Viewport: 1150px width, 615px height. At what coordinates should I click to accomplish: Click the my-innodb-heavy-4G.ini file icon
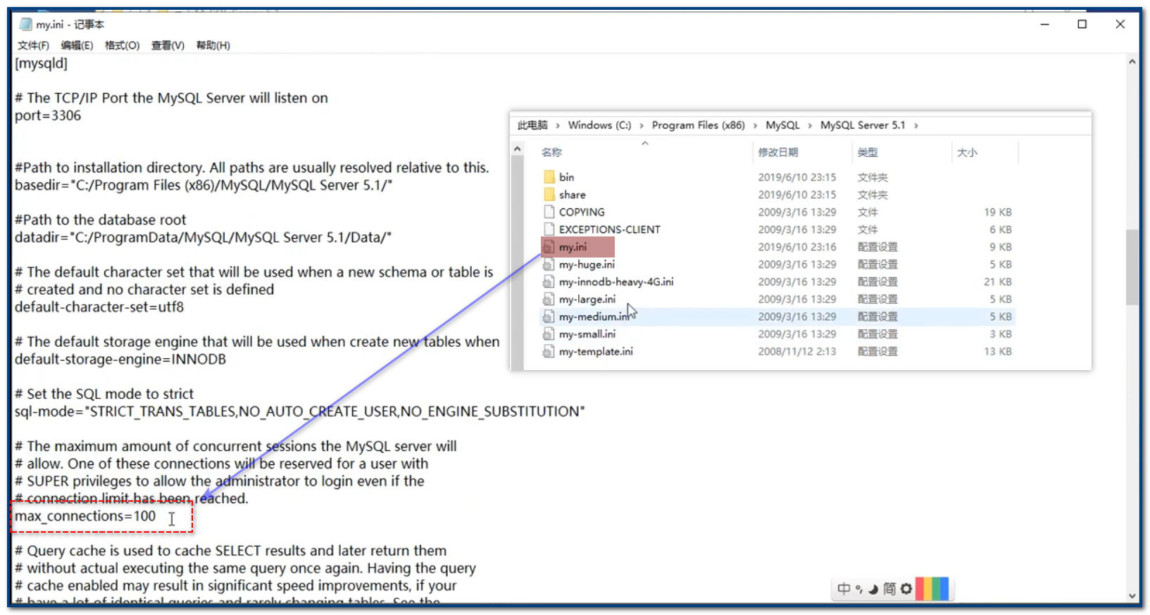click(x=549, y=281)
